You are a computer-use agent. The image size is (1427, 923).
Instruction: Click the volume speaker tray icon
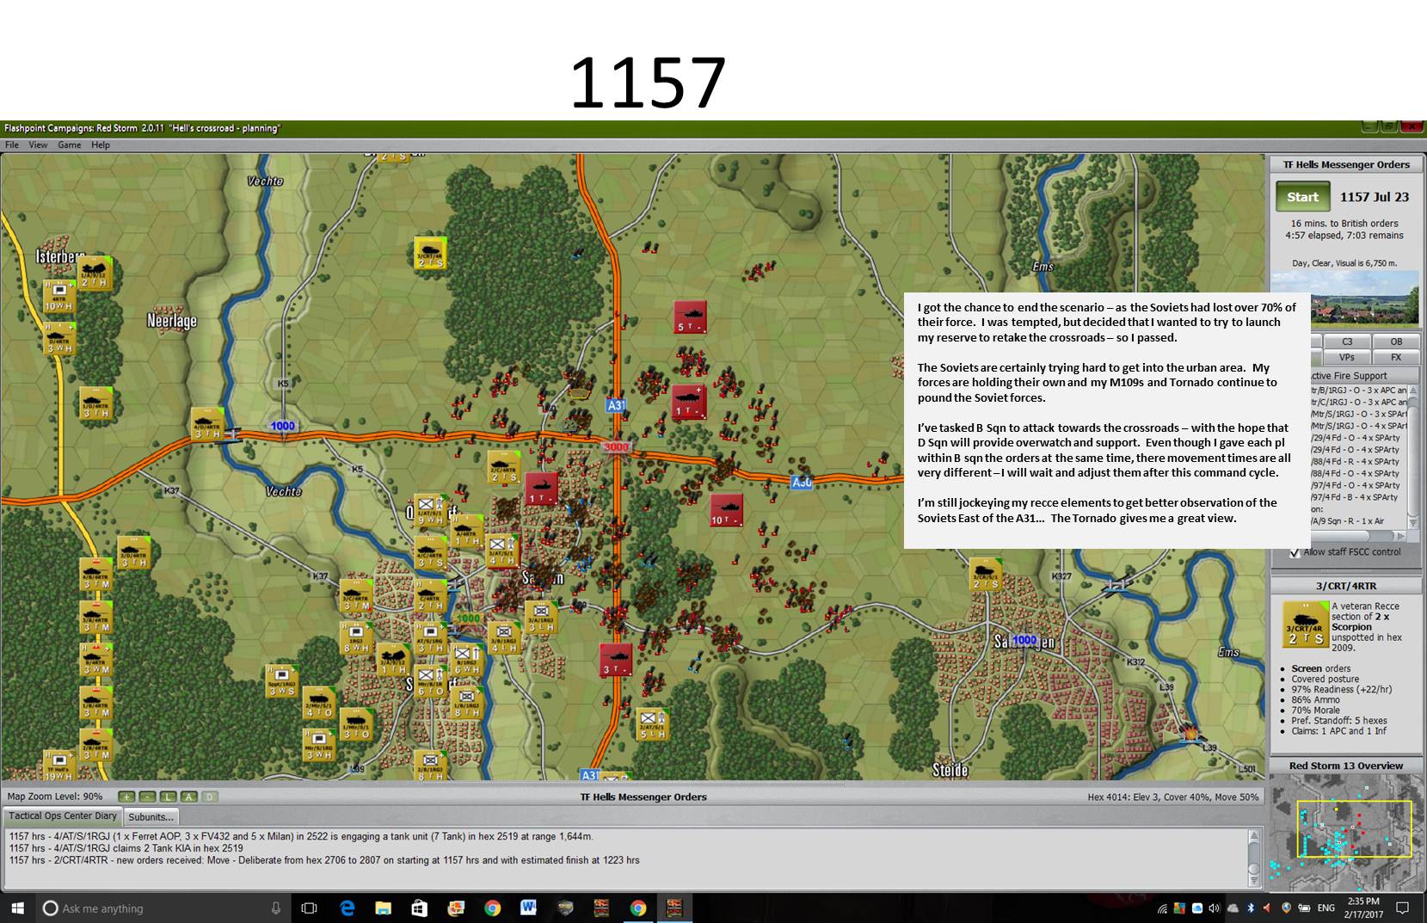(1214, 908)
